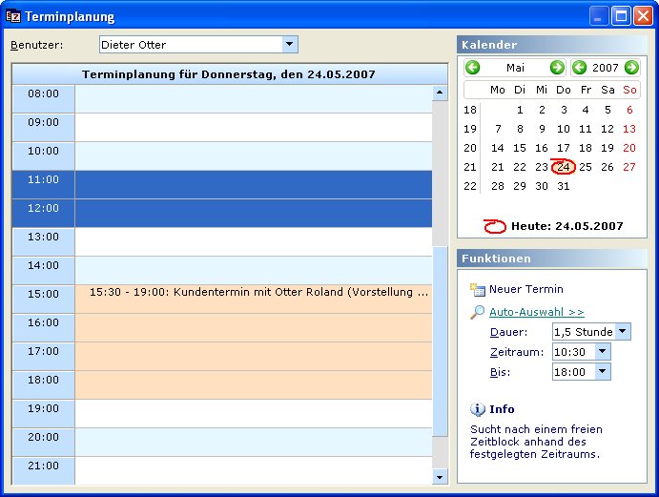Image resolution: width=659 pixels, height=497 pixels.
Task: Click the Auto-Auswahl magnifier icon
Action: (x=478, y=312)
